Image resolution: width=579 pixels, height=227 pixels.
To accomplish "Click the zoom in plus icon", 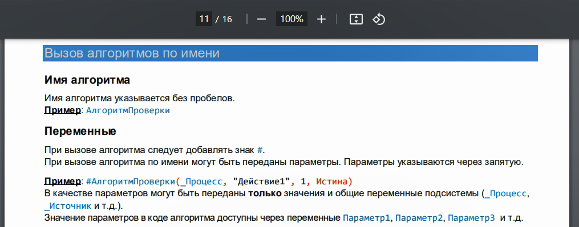I will 321,19.
